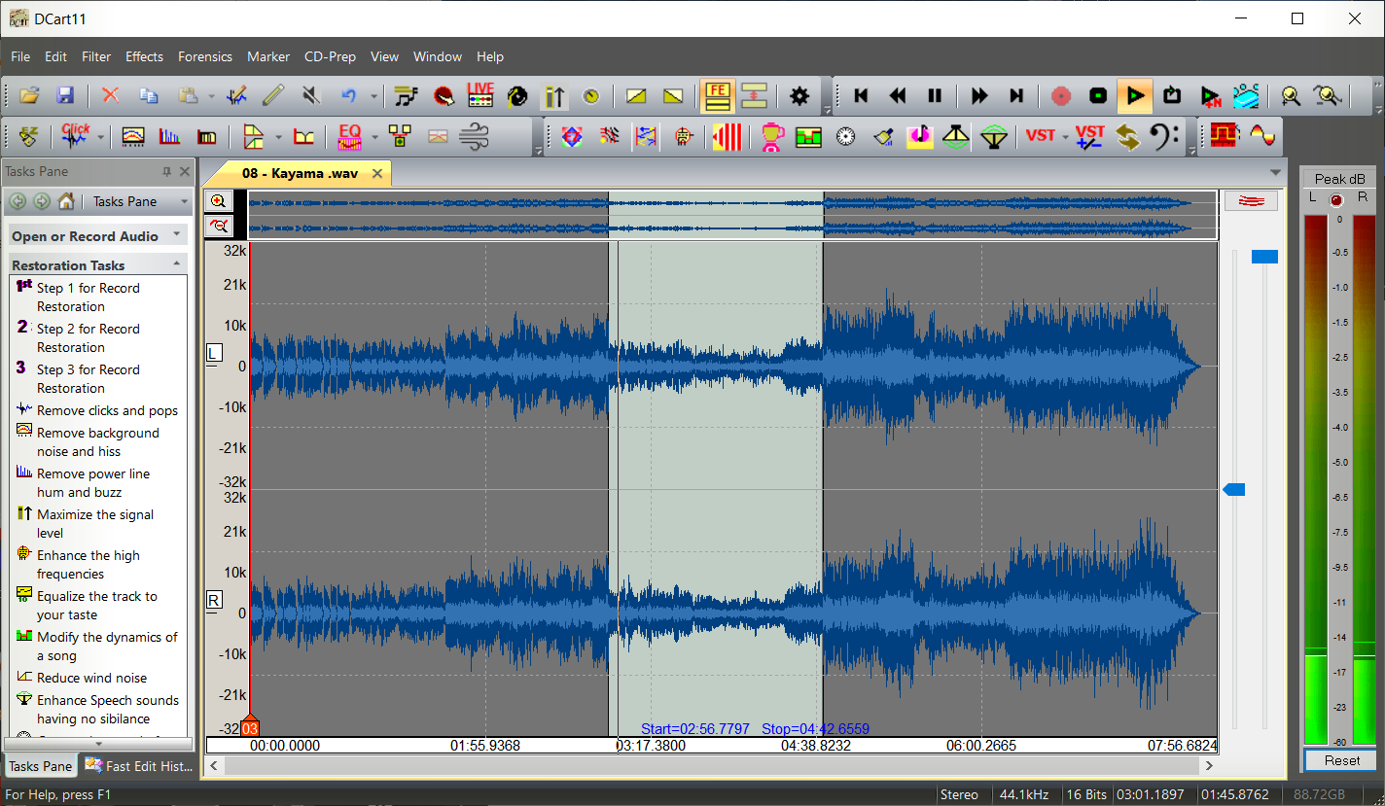
Task: Switch to the Fast Edit History tab
Action: coord(138,766)
